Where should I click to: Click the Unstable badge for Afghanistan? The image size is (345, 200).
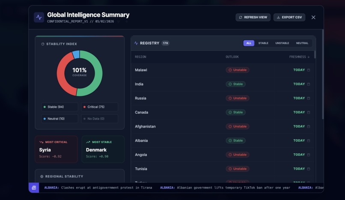[238, 126]
